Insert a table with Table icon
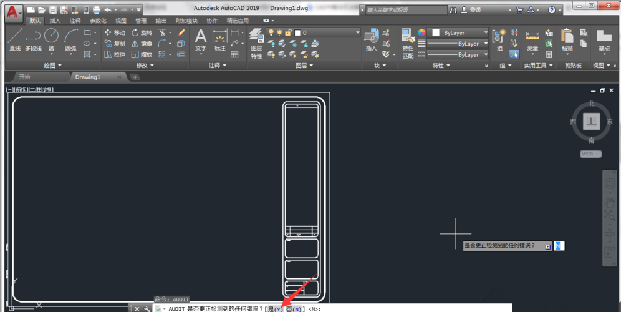This screenshot has width=621, height=312. coord(234,54)
